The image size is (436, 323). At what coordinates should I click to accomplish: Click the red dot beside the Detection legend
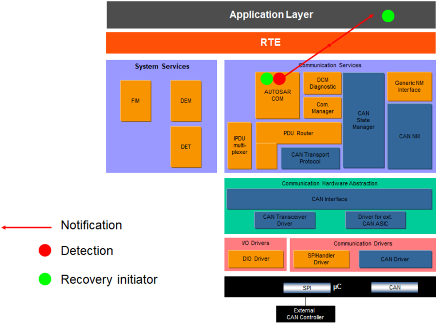(45, 250)
